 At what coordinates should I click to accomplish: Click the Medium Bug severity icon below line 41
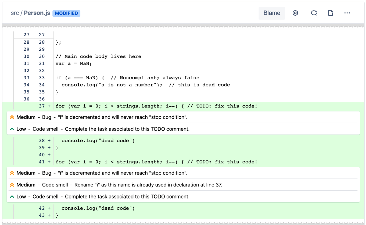12,173
